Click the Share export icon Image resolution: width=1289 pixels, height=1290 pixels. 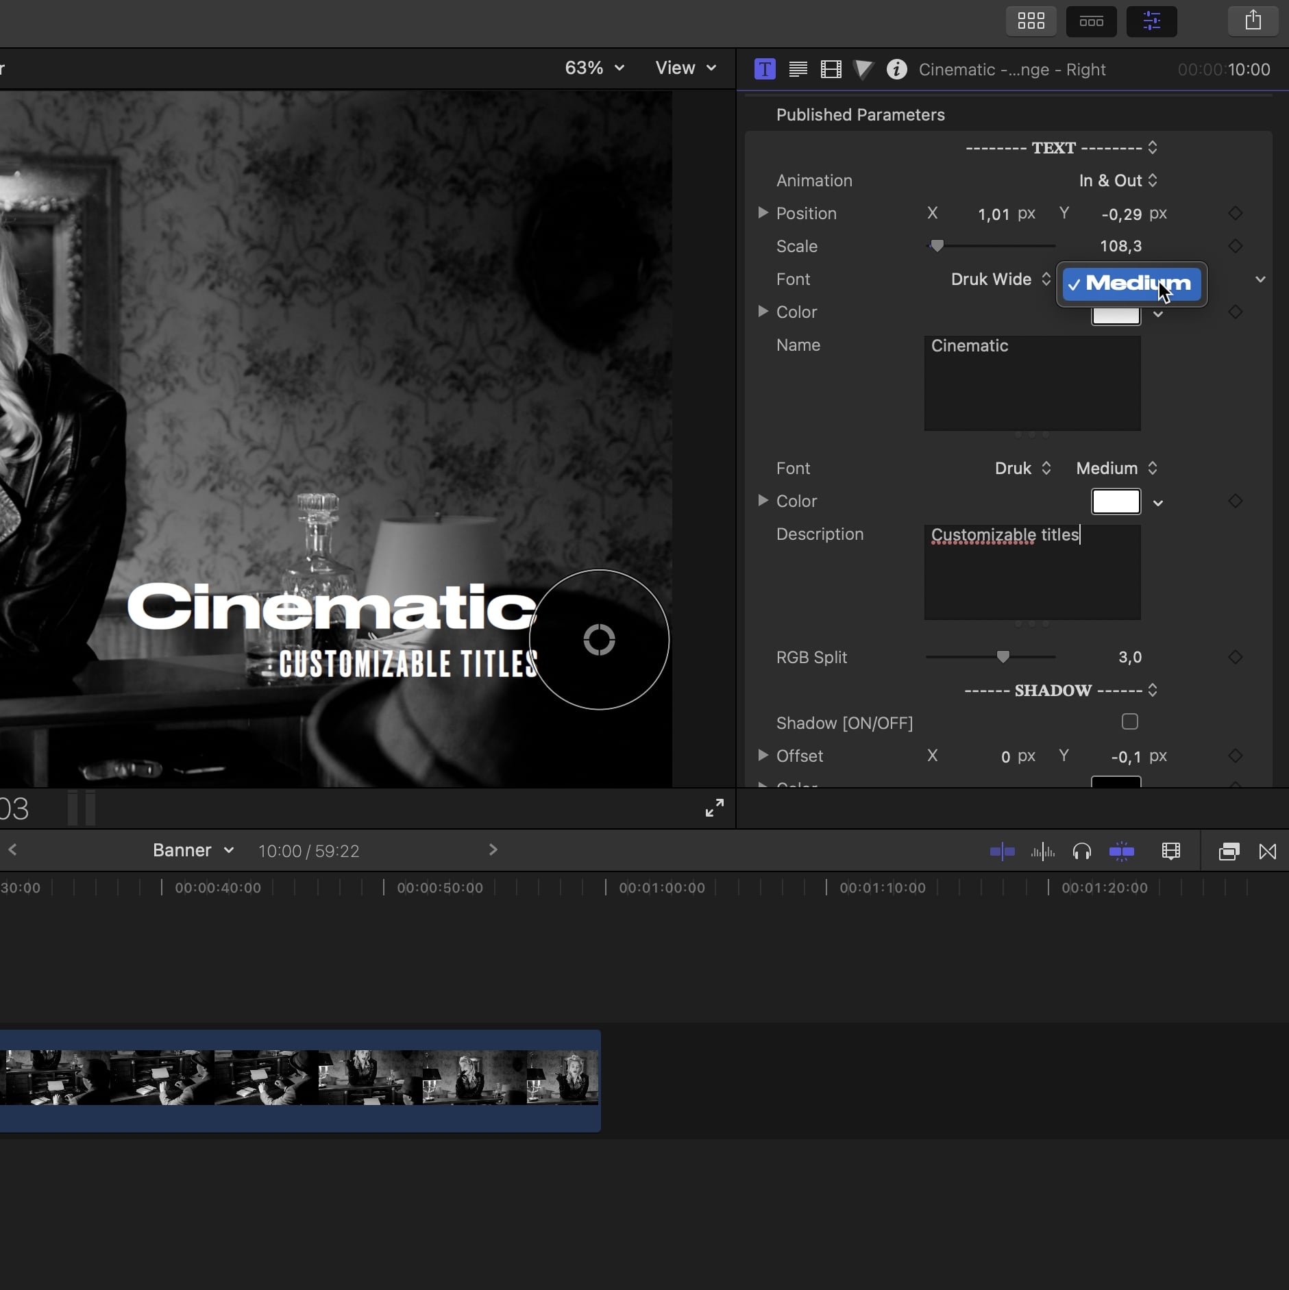pyautogui.click(x=1253, y=21)
